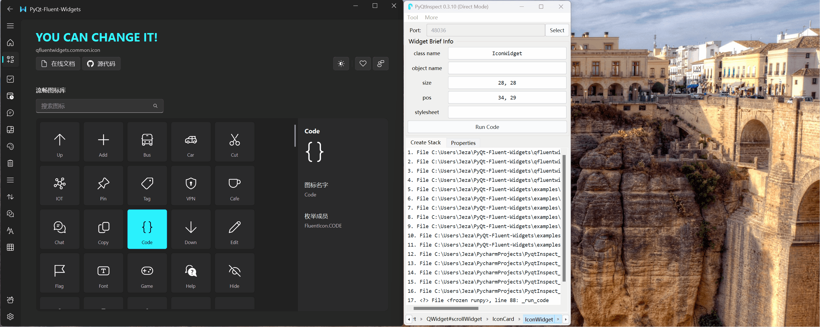Focus the icon search field
Image resolution: width=820 pixels, height=327 pixels.
coord(96,106)
